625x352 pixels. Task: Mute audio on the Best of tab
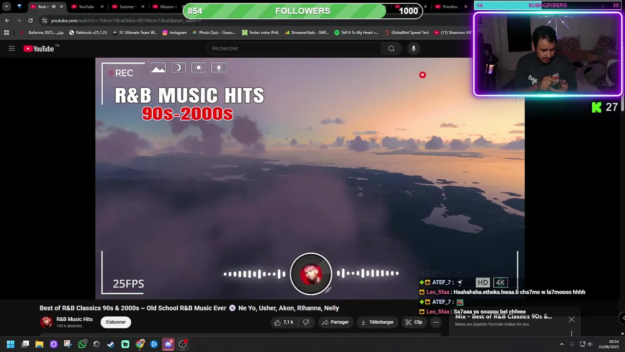pyautogui.click(x=53, y=7)
